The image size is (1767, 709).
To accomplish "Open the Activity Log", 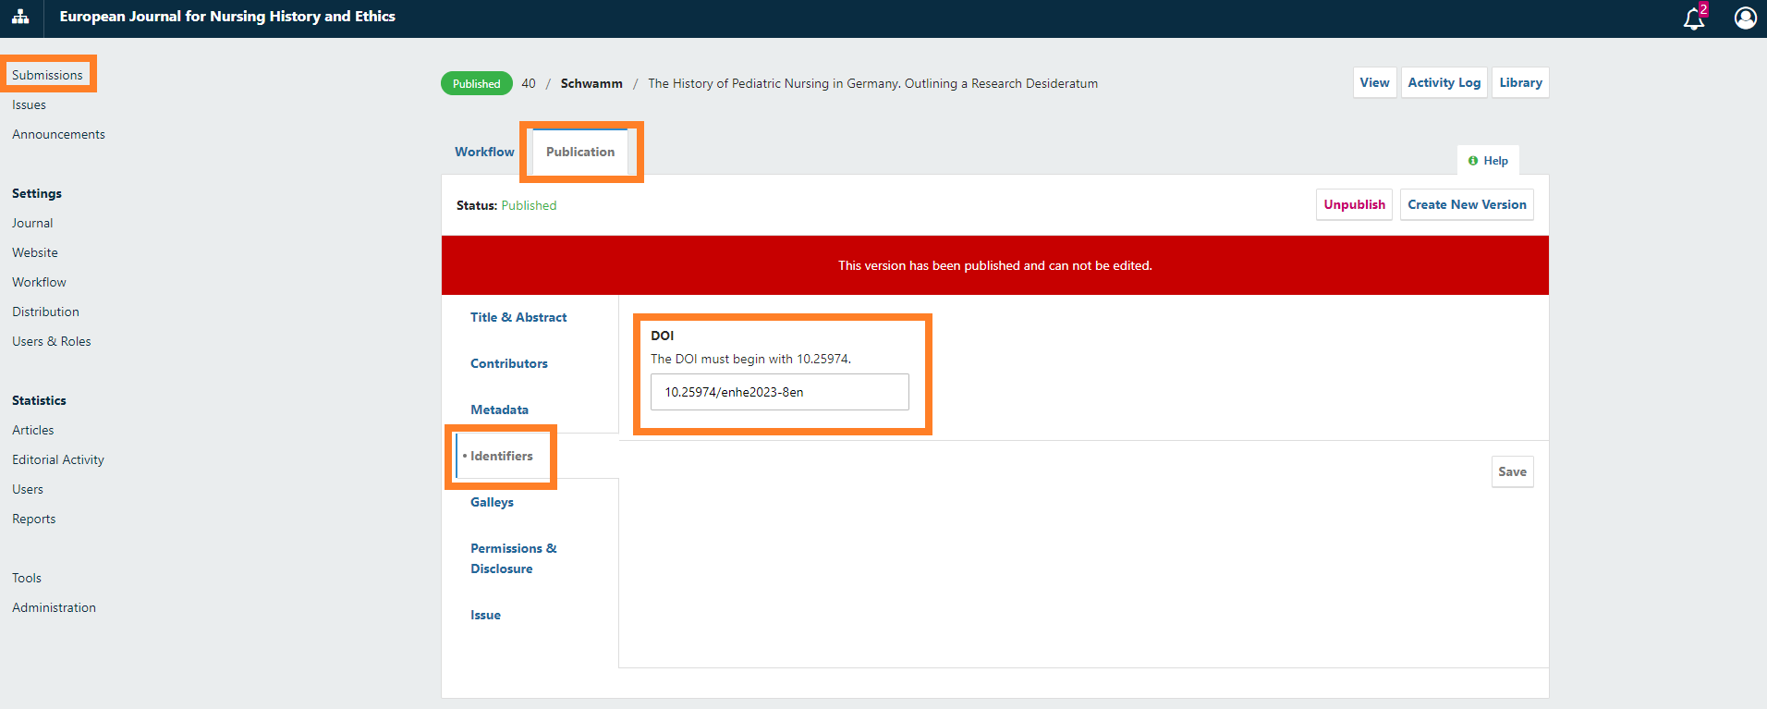I will point(1444,82).
